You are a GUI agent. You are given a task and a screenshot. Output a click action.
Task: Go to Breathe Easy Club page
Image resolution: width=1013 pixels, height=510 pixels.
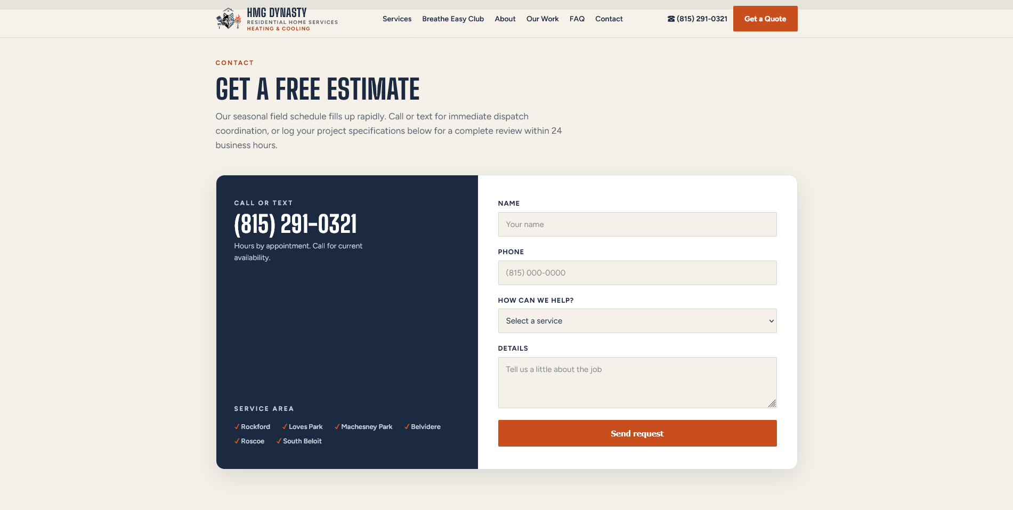click(453, 19)
